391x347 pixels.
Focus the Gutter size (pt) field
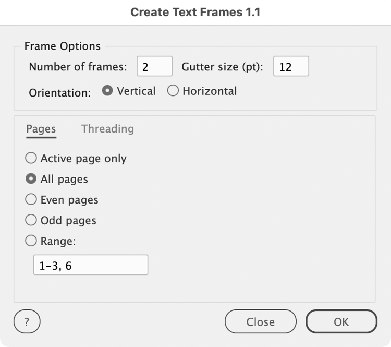pyautogui.click(x=291, y=66)
